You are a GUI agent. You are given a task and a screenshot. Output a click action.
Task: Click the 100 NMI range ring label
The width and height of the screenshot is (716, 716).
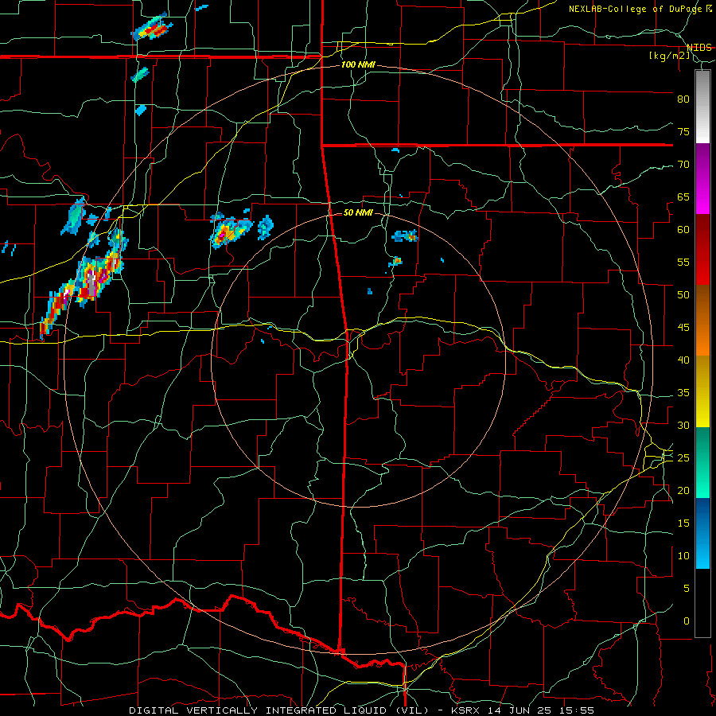(359, 64)
